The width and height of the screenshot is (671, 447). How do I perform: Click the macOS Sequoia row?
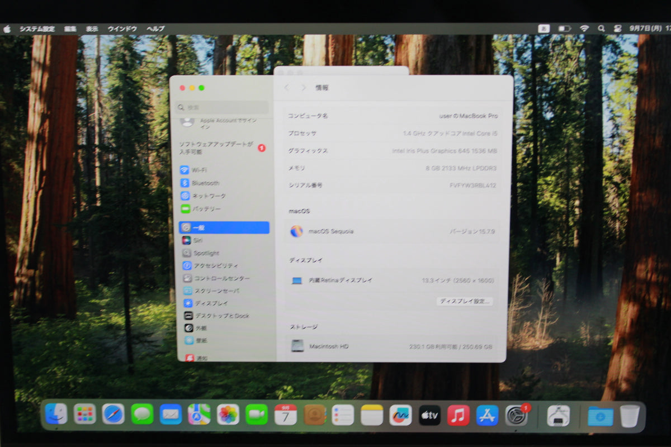pyautogui.click(x=392, y=231)
